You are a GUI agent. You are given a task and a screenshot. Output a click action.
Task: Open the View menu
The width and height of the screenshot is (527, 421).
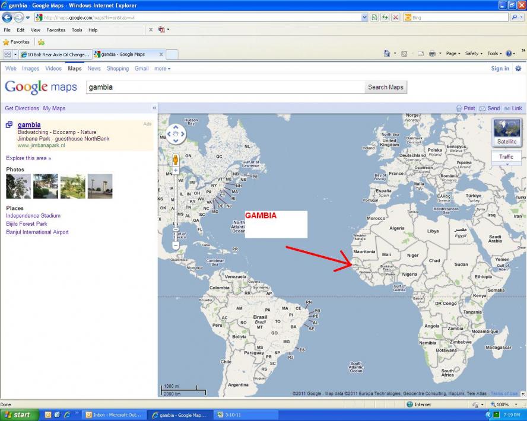click(36, 30)
